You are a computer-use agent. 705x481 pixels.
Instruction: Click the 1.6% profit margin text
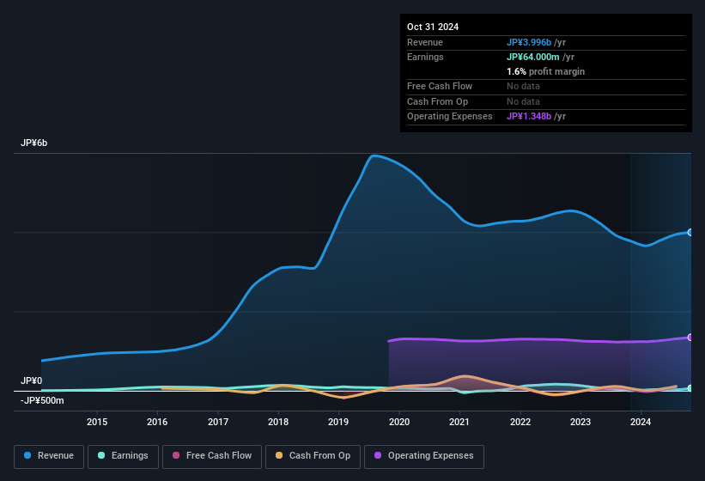[x=545, y=71]
